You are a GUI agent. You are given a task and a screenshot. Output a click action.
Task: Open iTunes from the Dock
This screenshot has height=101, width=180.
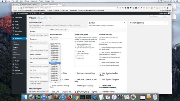coord(114,97)
